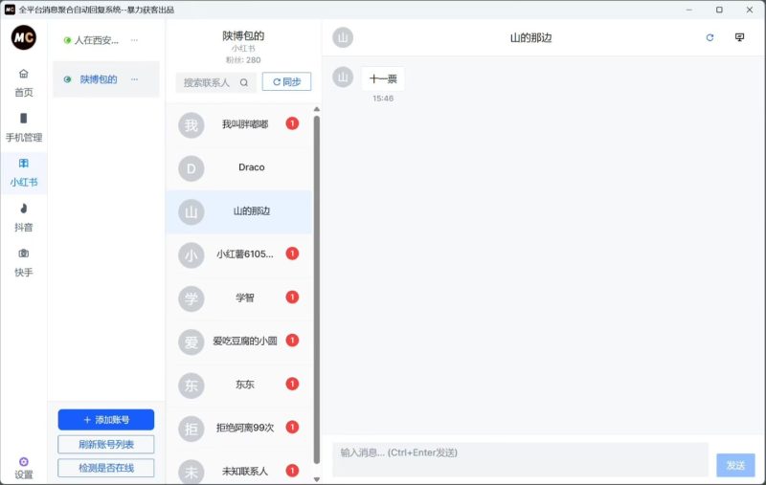The width and height of the screenshot is (766, 485).
Task: Click online status dot of 人在西安
Action: 67,40
